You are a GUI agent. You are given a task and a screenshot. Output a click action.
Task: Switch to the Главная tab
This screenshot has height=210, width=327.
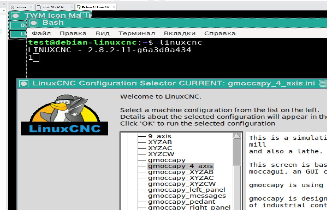(x=21, y=7)
